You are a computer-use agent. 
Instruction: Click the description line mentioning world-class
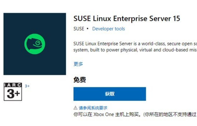tap(135, 44)
